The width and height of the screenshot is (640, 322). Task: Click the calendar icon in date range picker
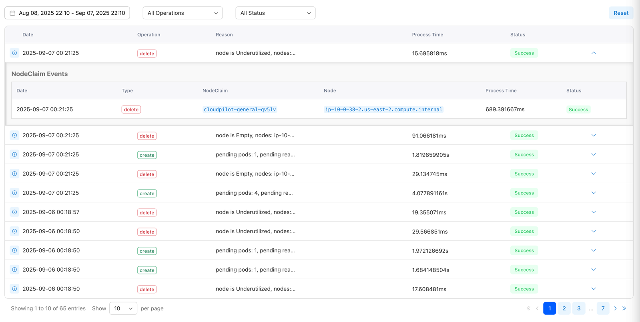pos(12,13)
